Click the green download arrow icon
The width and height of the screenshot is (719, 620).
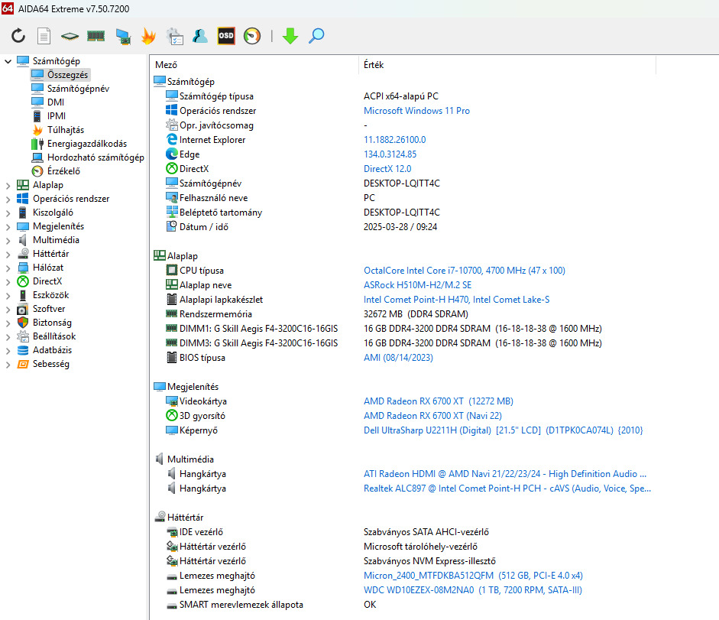(290, 36)
